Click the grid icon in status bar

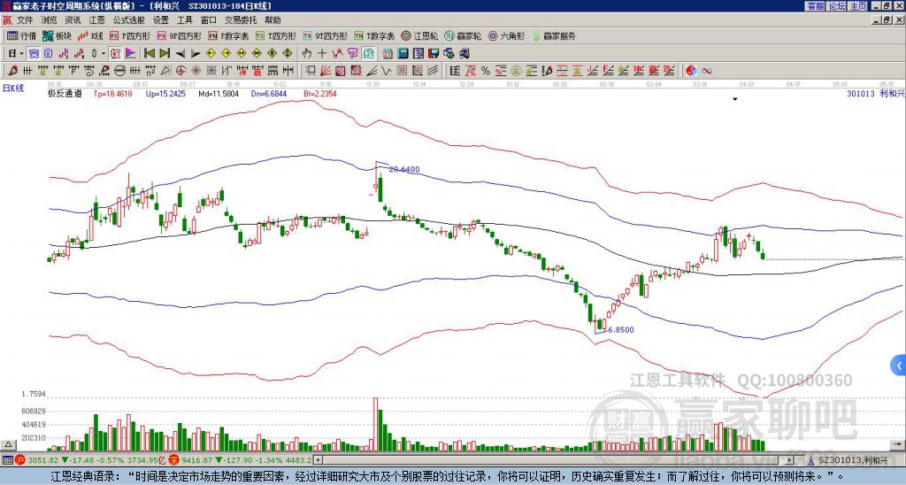point(7,460)
